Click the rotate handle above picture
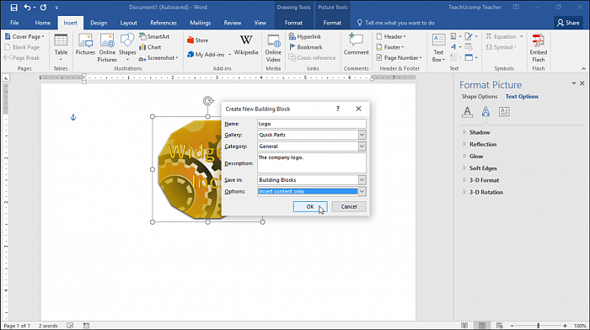 pyautogui.click(x=207, y=101)
